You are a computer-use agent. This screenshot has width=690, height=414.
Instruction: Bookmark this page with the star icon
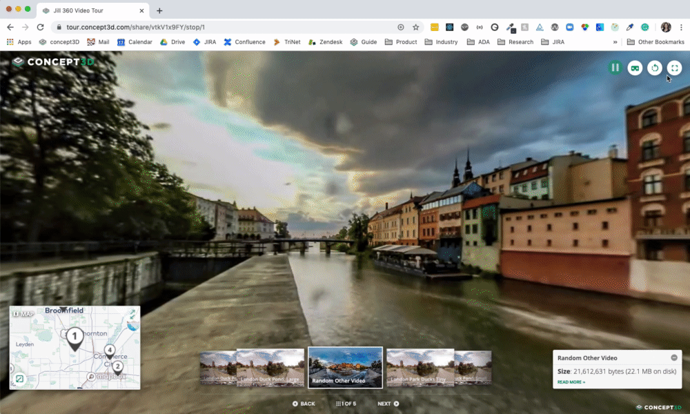(416, 27)
